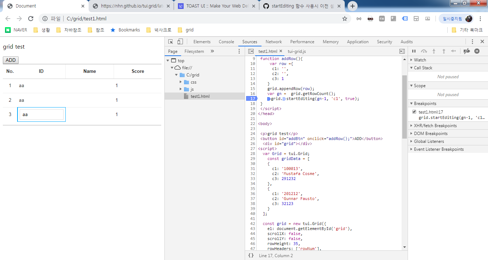This screenshot has height=260, width=488.
Task: Select the inspect element cursor tool
Action: point(170,42)
